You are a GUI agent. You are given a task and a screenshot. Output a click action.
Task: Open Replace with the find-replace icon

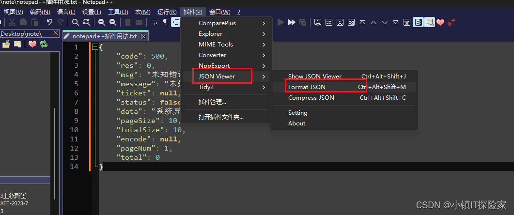[x=87, y=22]
